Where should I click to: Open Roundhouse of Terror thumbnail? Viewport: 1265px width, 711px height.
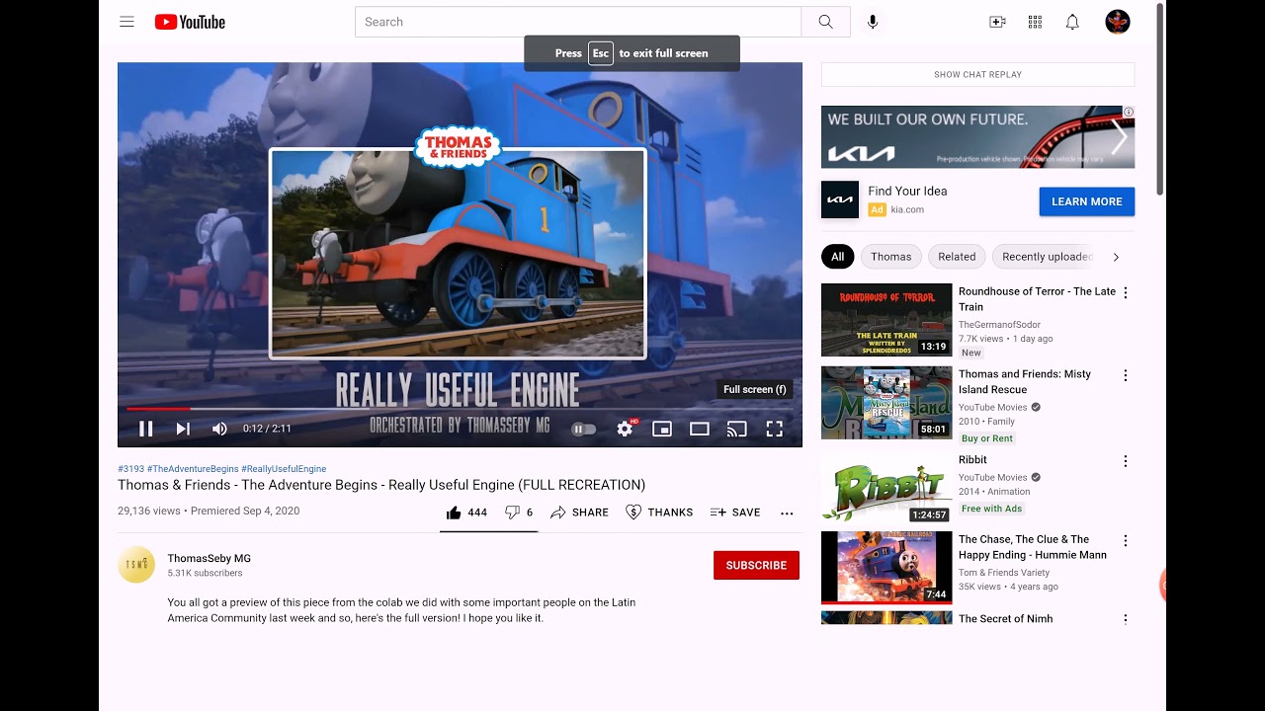coord(886,320)
